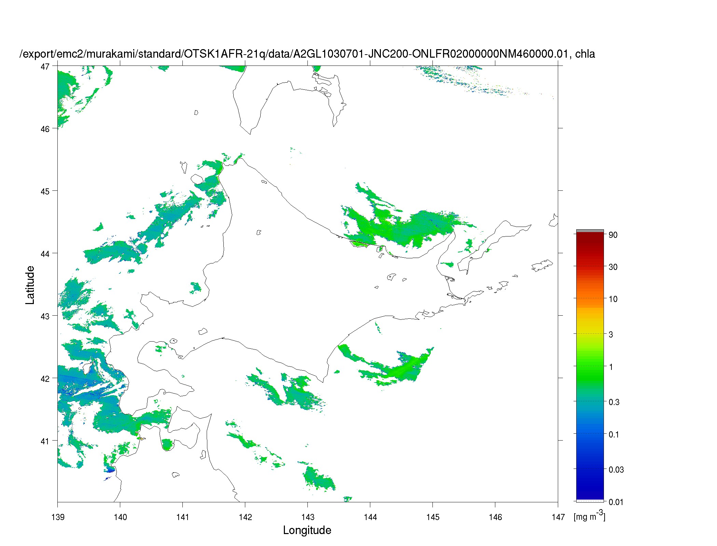Click the colorbar label 30
Viewport: 717px width, 546px height.
613,267
